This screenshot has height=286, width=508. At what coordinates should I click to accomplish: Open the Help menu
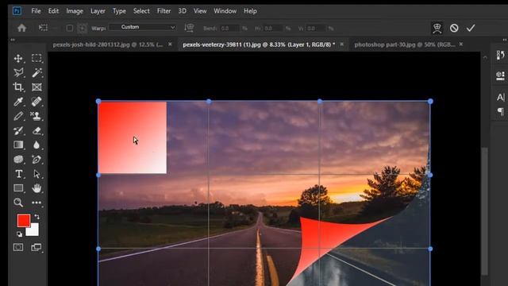click(x=250, y=11)
